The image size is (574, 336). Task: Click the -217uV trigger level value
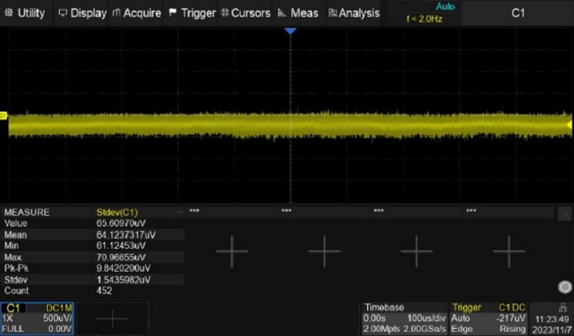[x=511, y=318]
